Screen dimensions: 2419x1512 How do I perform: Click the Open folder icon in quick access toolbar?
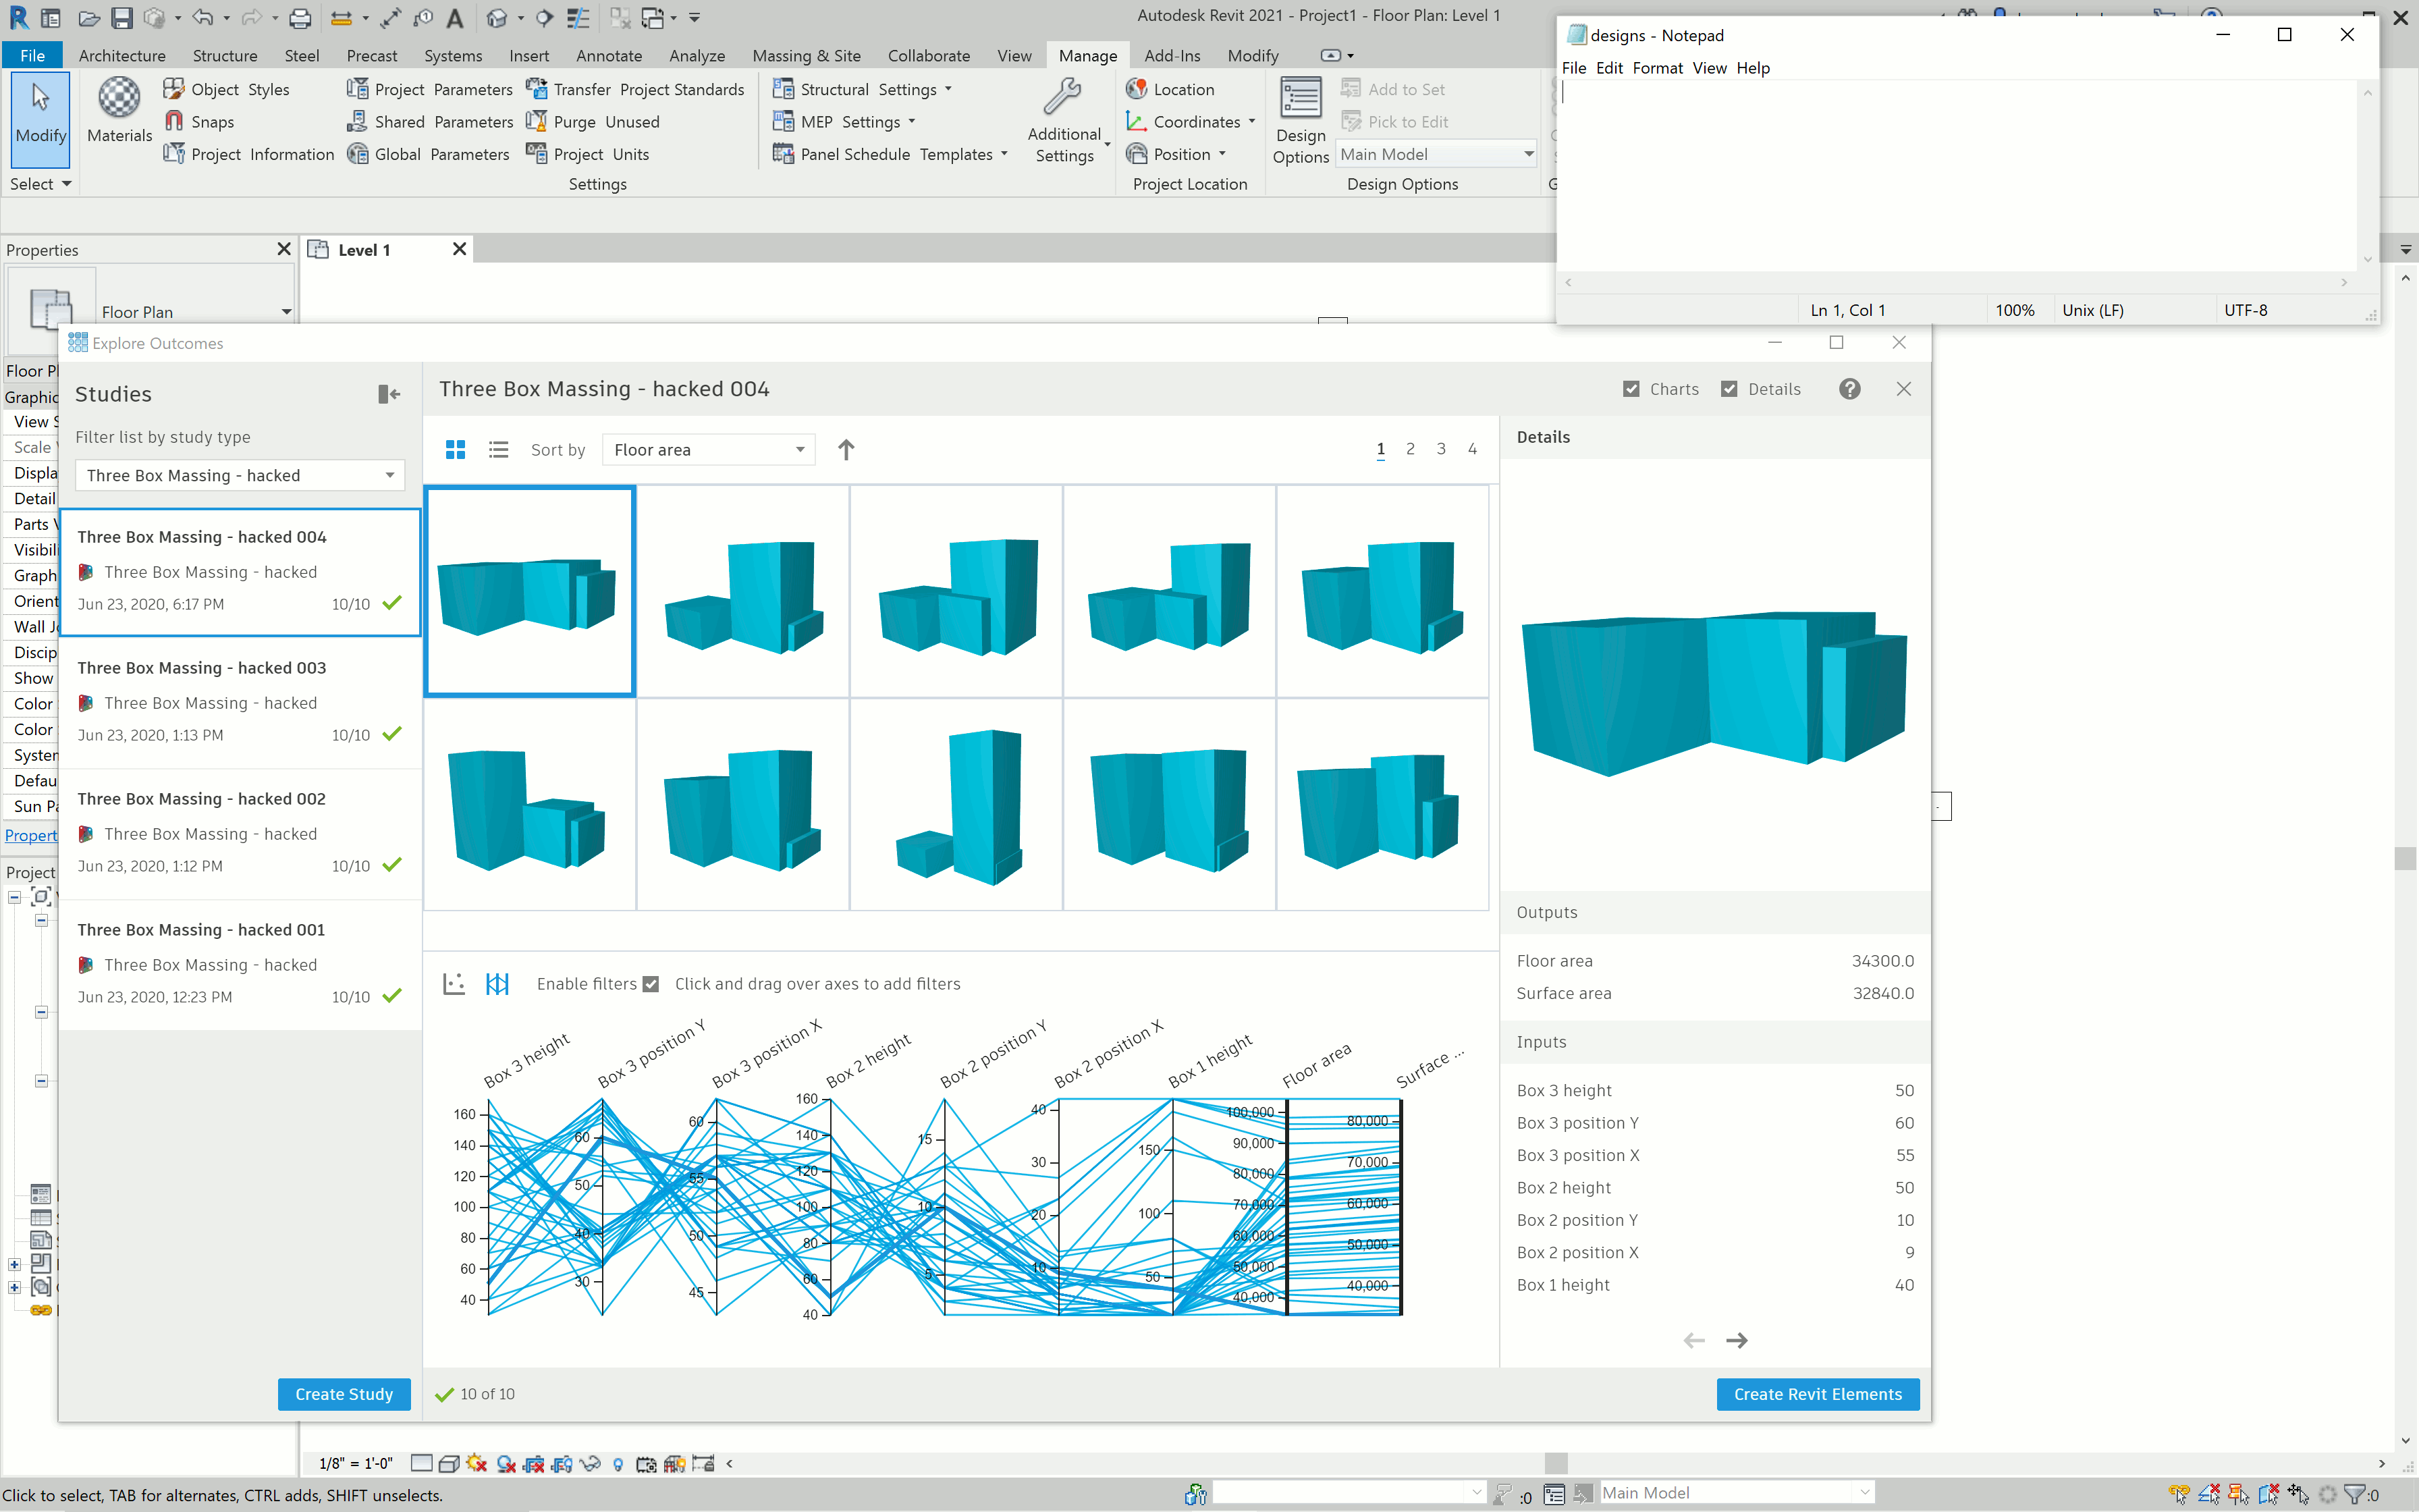tap(89, 17)
